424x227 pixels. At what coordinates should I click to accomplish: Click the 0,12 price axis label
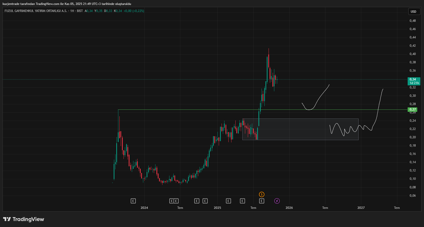coord(412,171)
